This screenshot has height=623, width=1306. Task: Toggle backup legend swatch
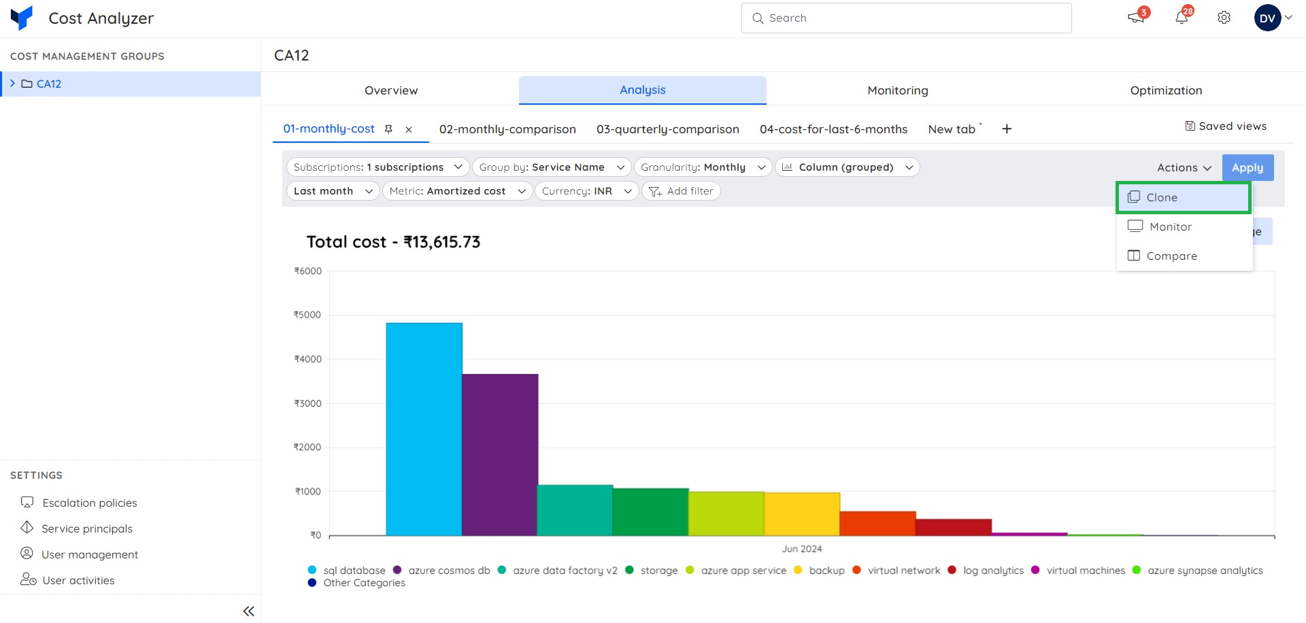click(798, 570)
